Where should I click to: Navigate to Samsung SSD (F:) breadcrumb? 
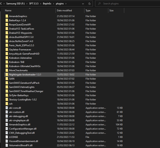point(15,4)
